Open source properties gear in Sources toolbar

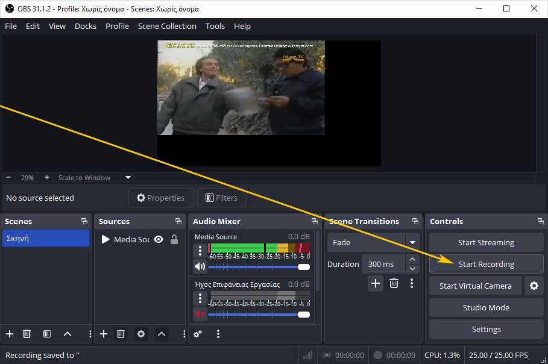pyautogui.click(x=141, y=334)
